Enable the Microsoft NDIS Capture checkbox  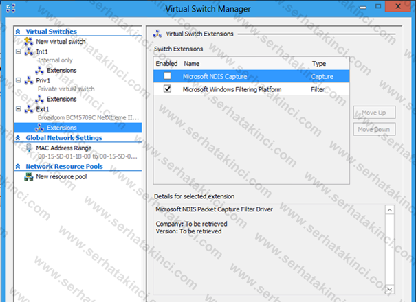click(168, 77)
